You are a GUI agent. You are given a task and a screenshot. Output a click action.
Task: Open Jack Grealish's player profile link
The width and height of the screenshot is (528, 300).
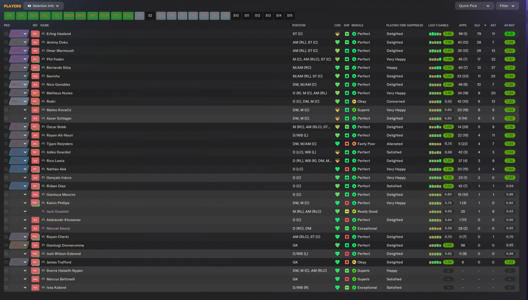(58, 212)
